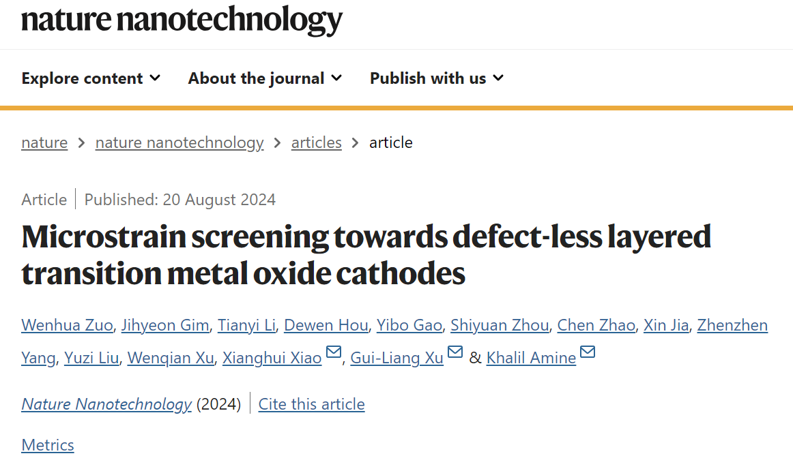Expand the Publish with us menu

[x=437, y=78]
